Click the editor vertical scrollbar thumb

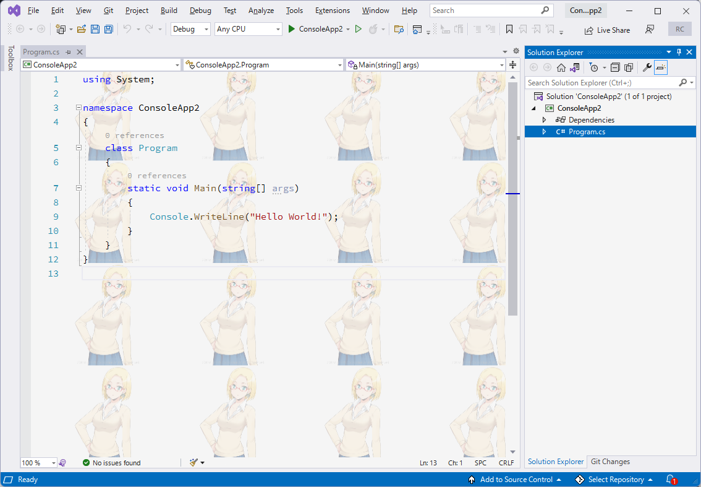pos(513,199)
